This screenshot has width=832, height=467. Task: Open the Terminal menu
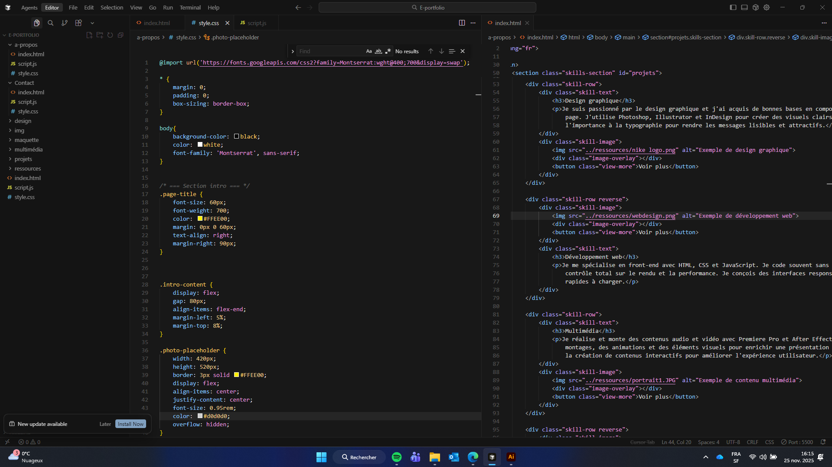[x=190, y=7]
